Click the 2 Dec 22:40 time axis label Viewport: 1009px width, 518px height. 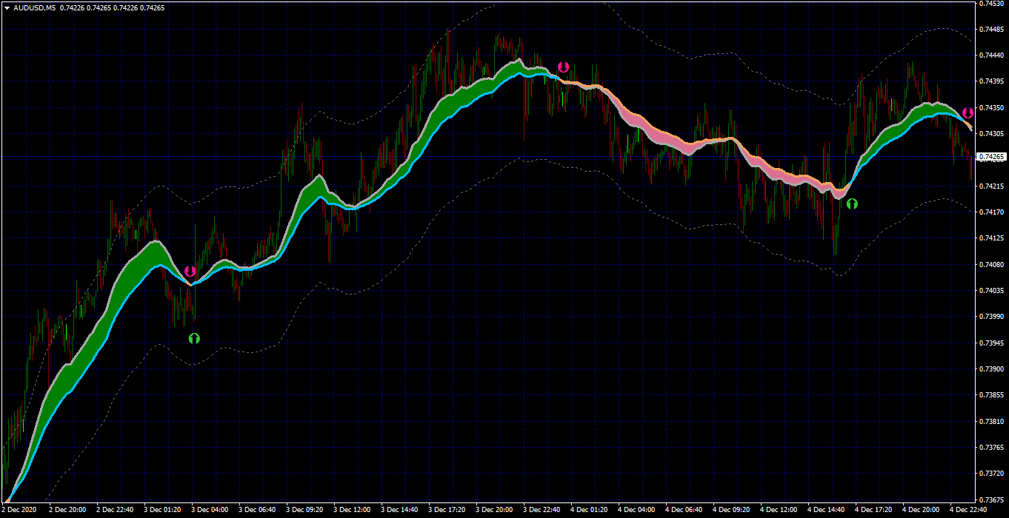tap(116, 510)
